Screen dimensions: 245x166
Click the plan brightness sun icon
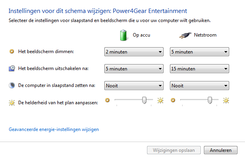[11, 103]
